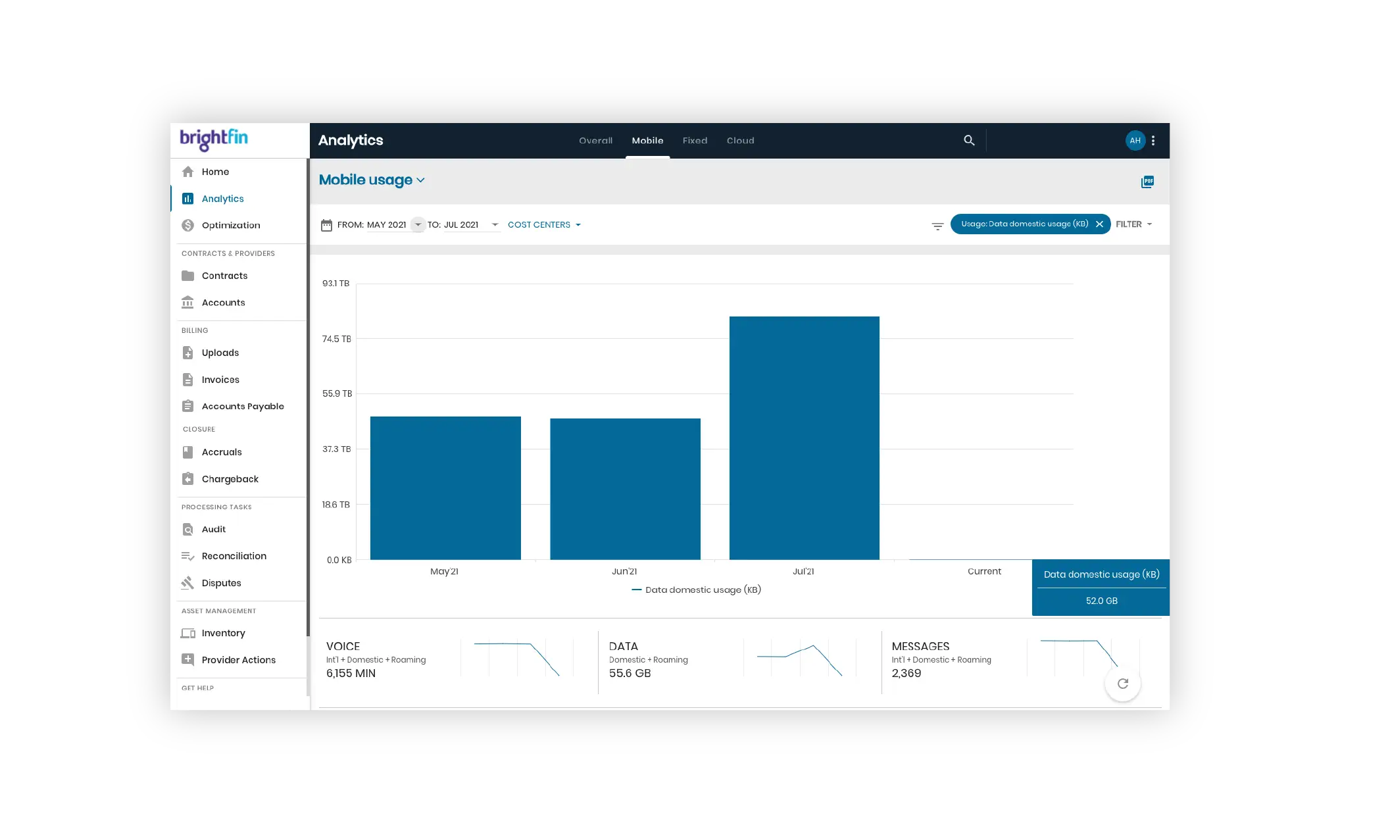Open the AH user avatar
The width and height of the screenshot is (1390, 833).
[x=1135, y=141]
